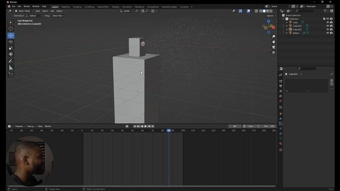
Task: Open the Render menu
Action: (27, 6)
